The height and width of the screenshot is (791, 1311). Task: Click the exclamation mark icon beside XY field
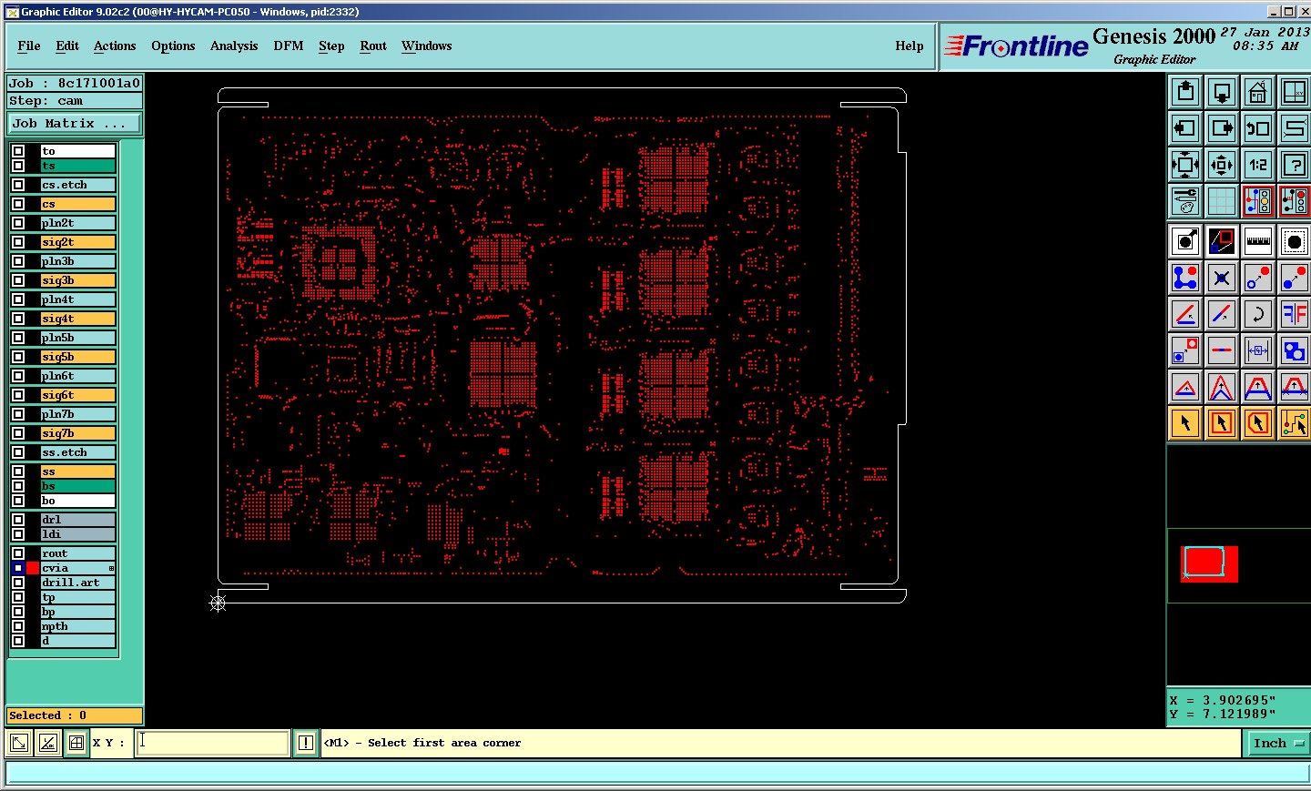click(x=306, y=743)
